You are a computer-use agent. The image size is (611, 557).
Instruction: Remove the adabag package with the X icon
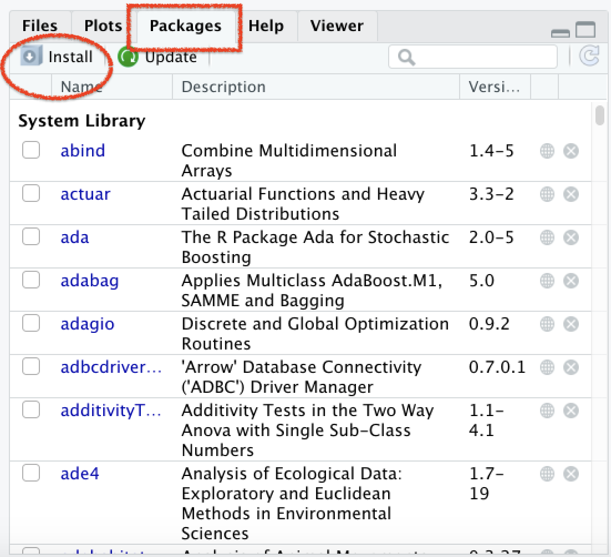pyautogui.click(x=571, y=281)
